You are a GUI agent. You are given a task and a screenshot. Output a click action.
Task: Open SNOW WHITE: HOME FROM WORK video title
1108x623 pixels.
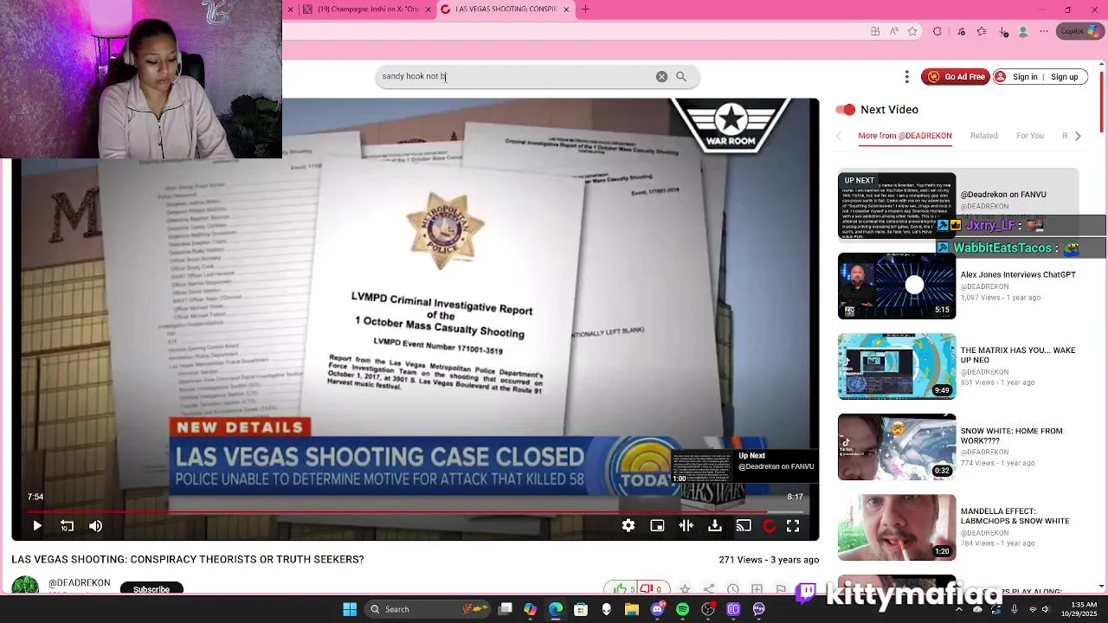(1011, 435)
